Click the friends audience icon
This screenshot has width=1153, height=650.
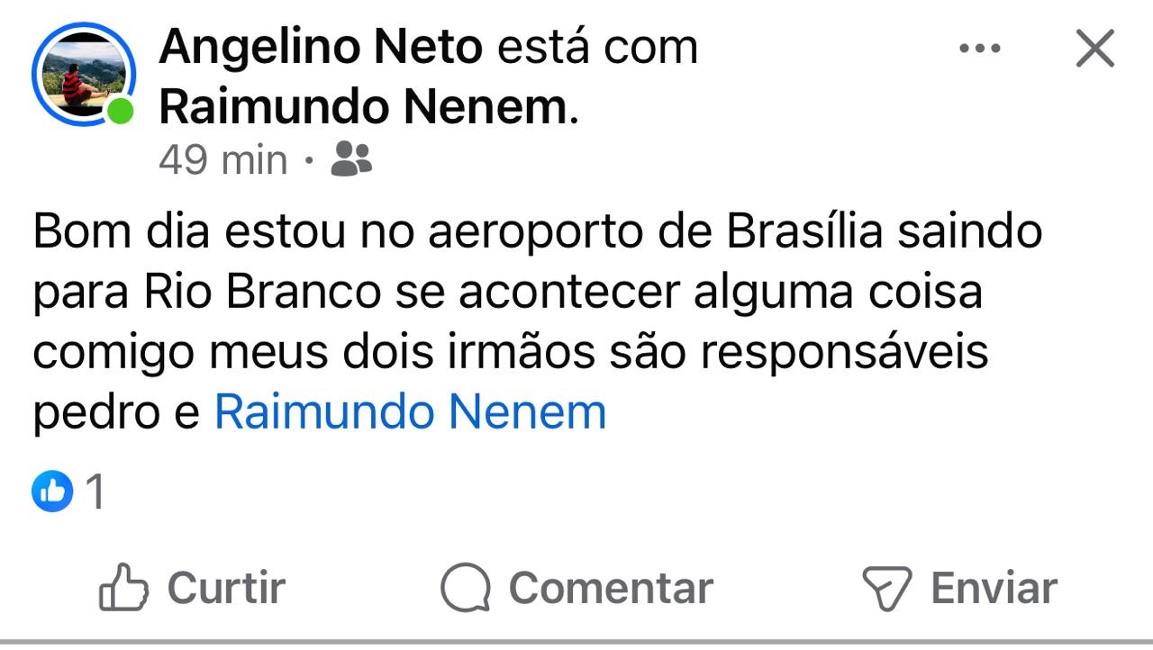[x=351, y=159]
